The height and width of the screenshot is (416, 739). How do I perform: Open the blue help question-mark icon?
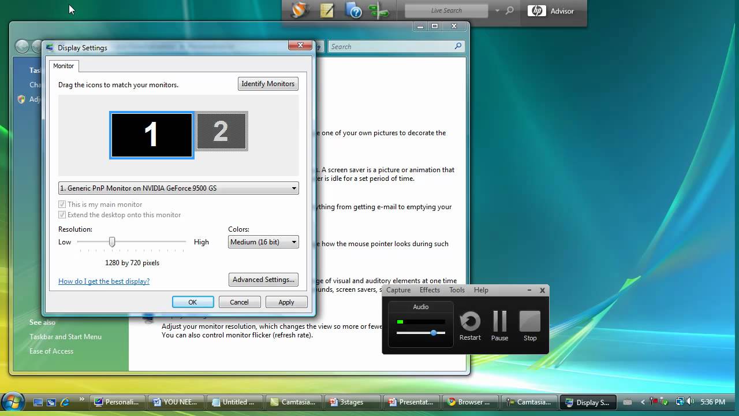[353, 10]
